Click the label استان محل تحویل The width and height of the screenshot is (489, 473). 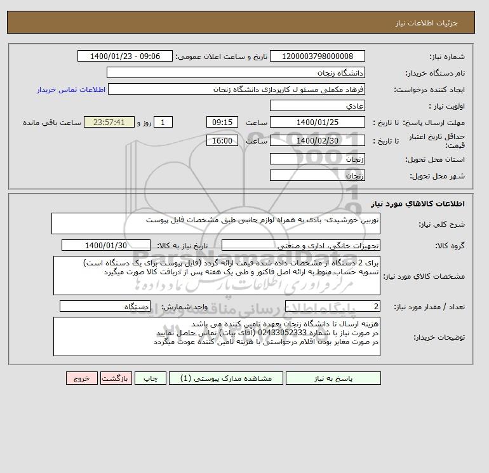[x=435, y=159]
